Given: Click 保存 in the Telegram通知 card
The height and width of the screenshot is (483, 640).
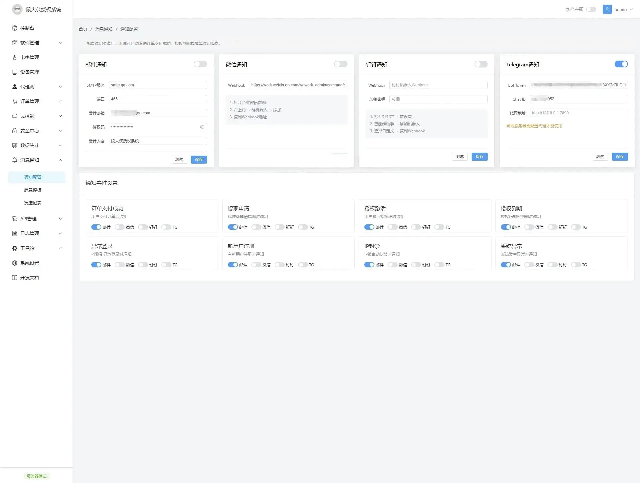Looking at the screenshot, I should coord(620,157).
